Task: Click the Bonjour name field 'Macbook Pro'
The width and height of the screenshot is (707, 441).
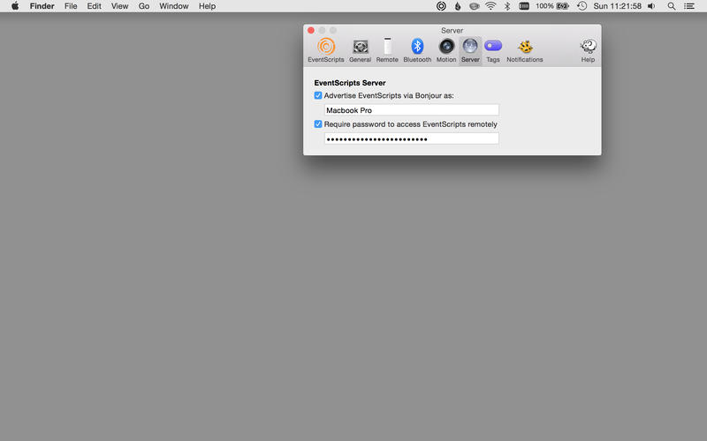Action: 411,110
